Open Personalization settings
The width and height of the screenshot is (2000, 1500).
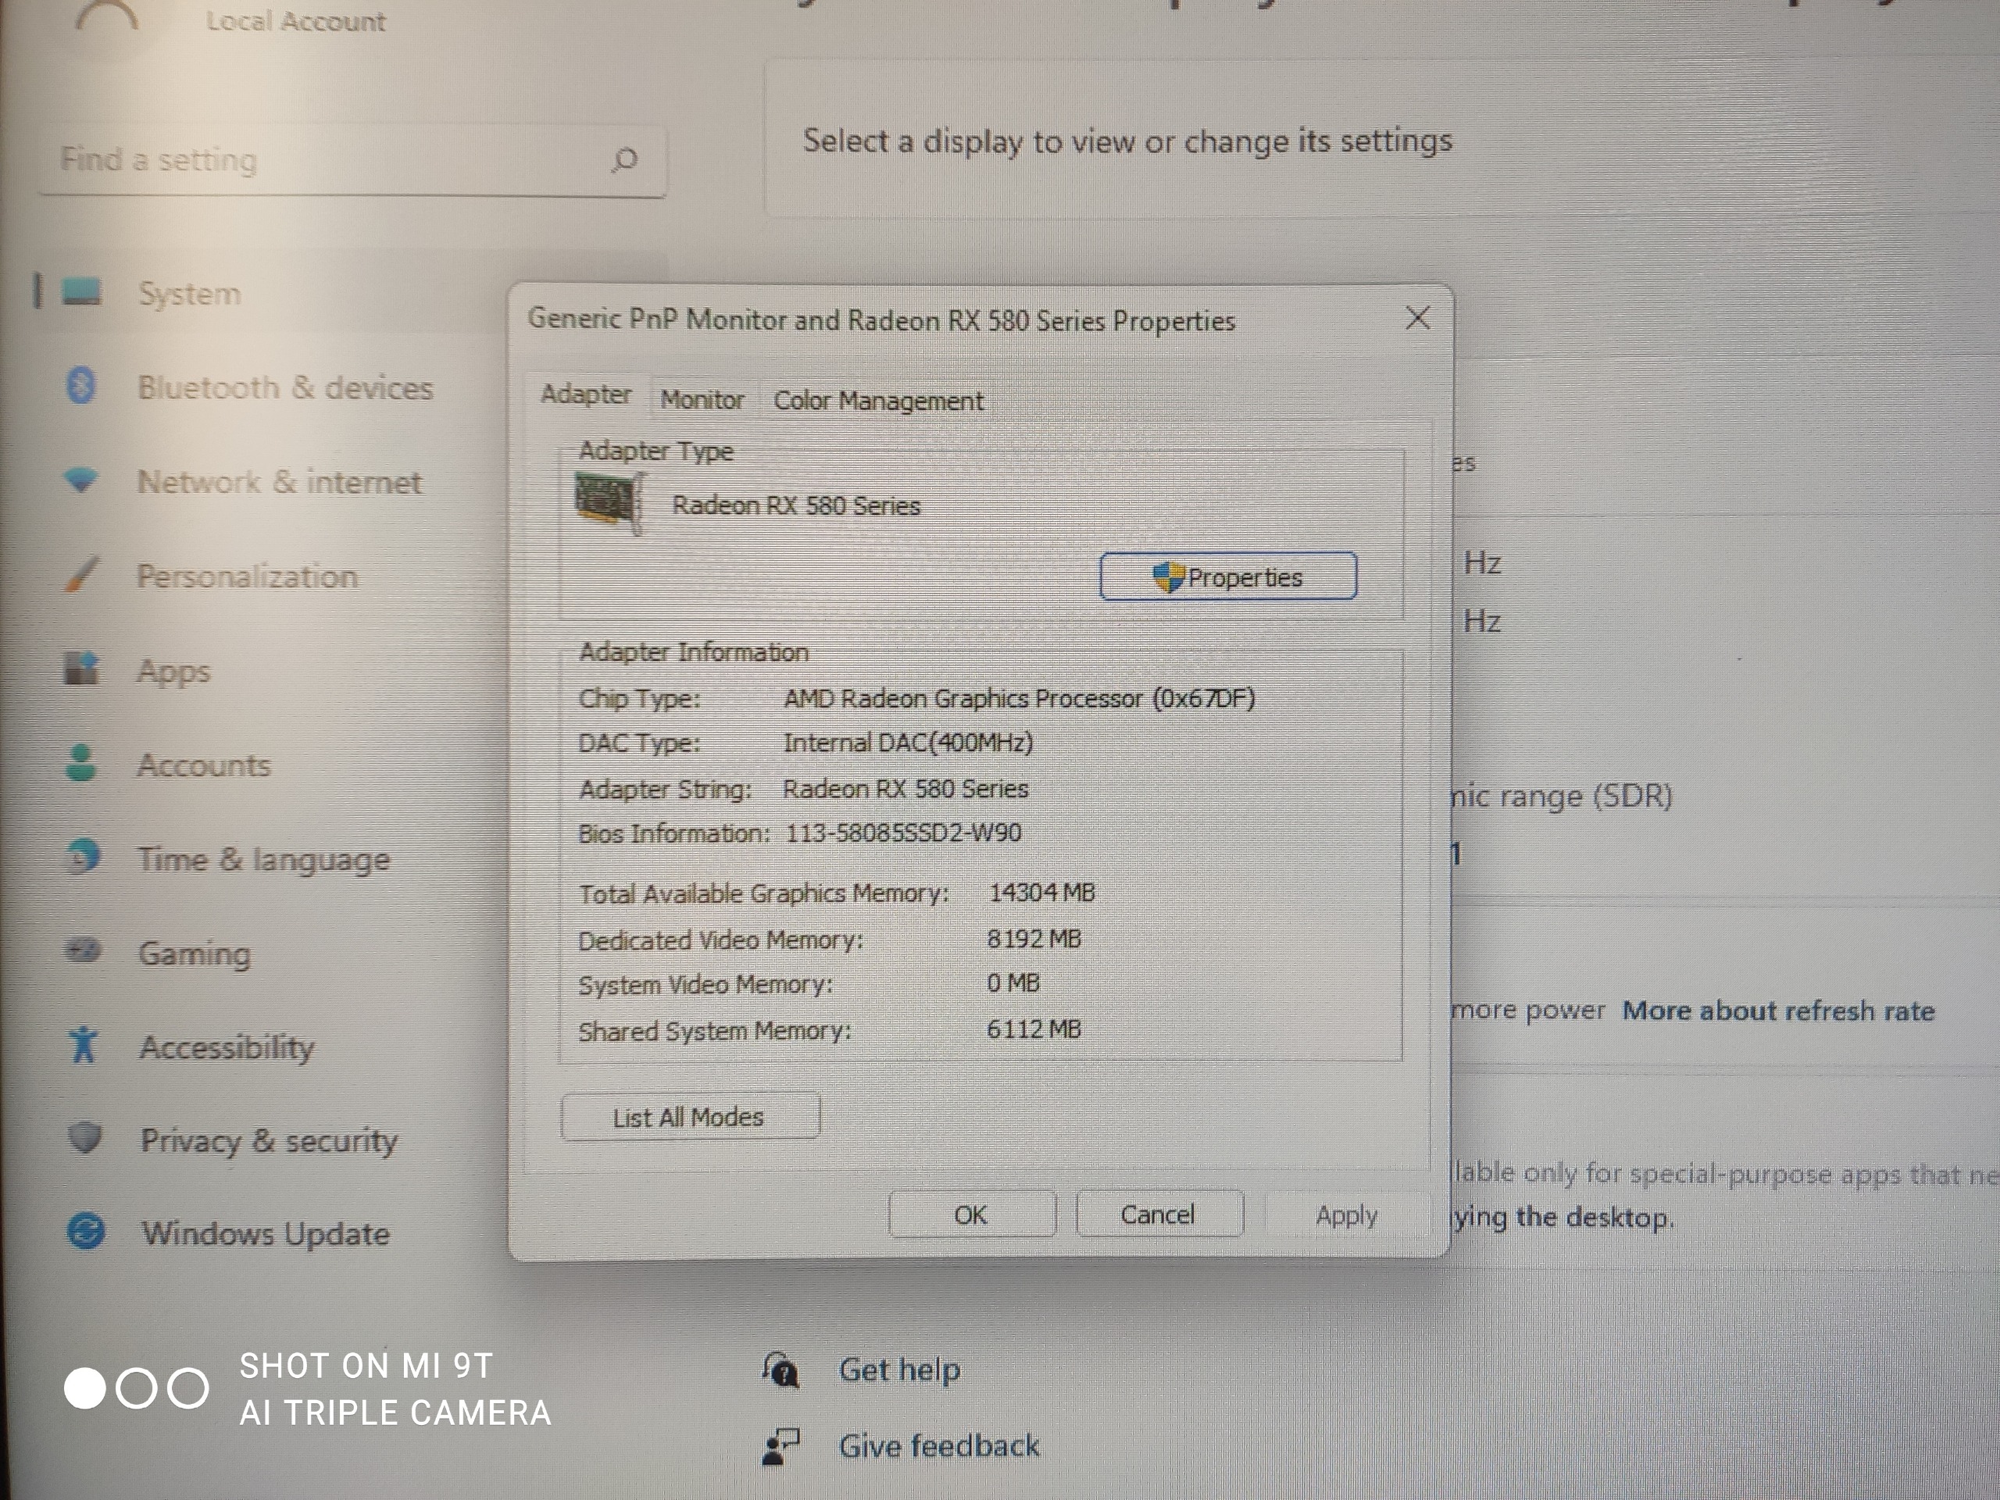coord(247,576)
